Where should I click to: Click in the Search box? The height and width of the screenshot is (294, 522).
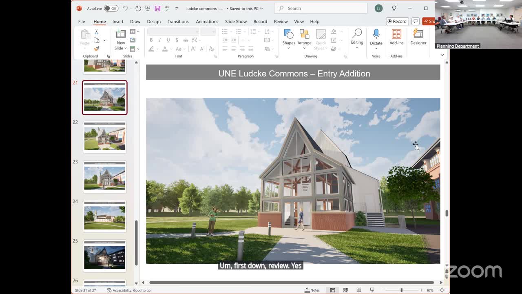tap(321, 8)
